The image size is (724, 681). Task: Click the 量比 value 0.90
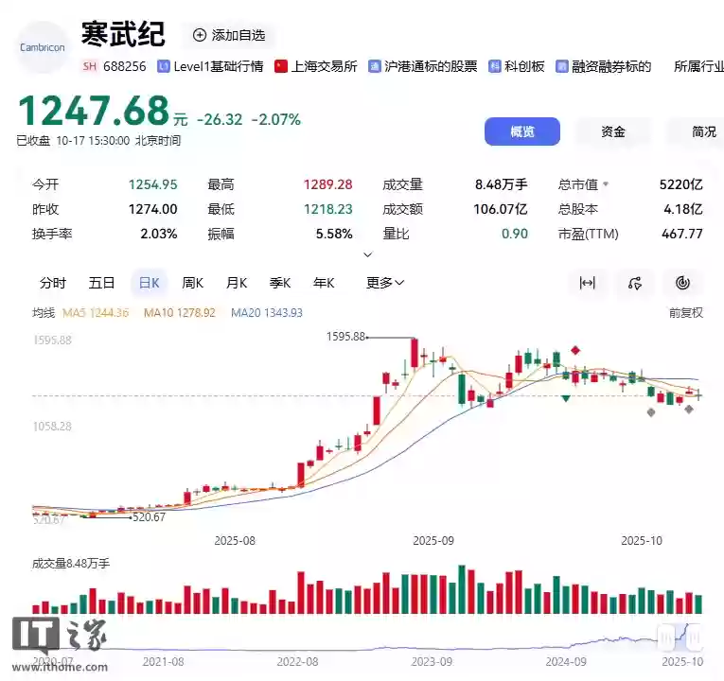click(515, 234)
